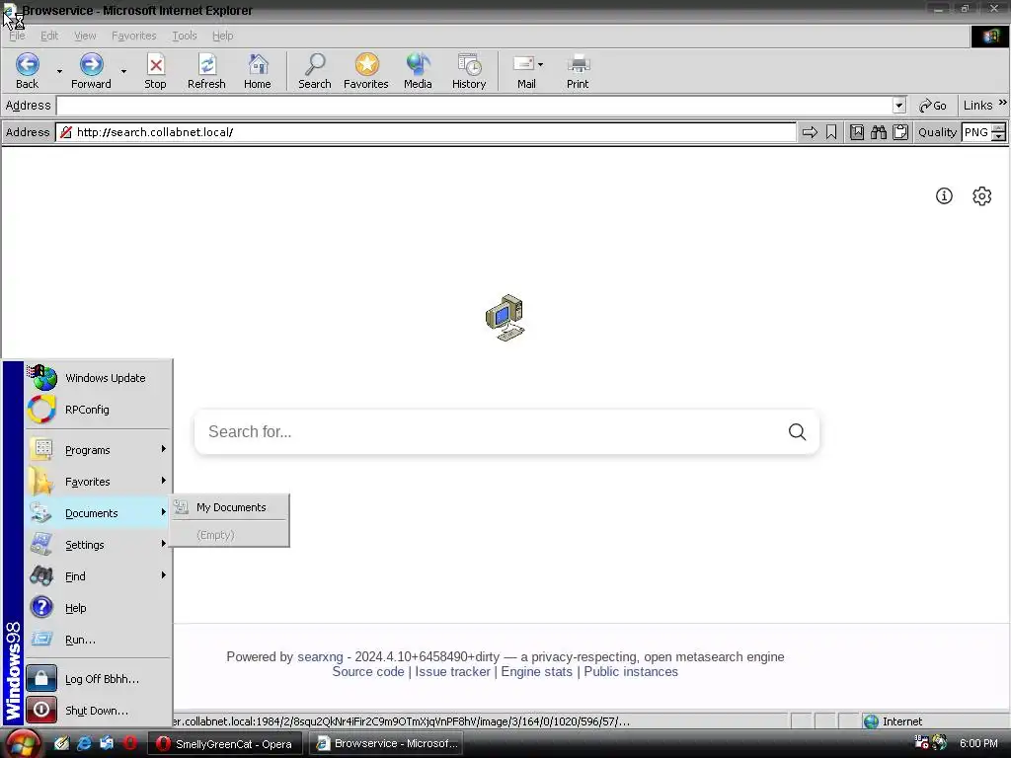Image resolution: width=1011 pixels, height=758 pixels.
Task: Click the Browservice URL address field
Action: tap(426, 132)
